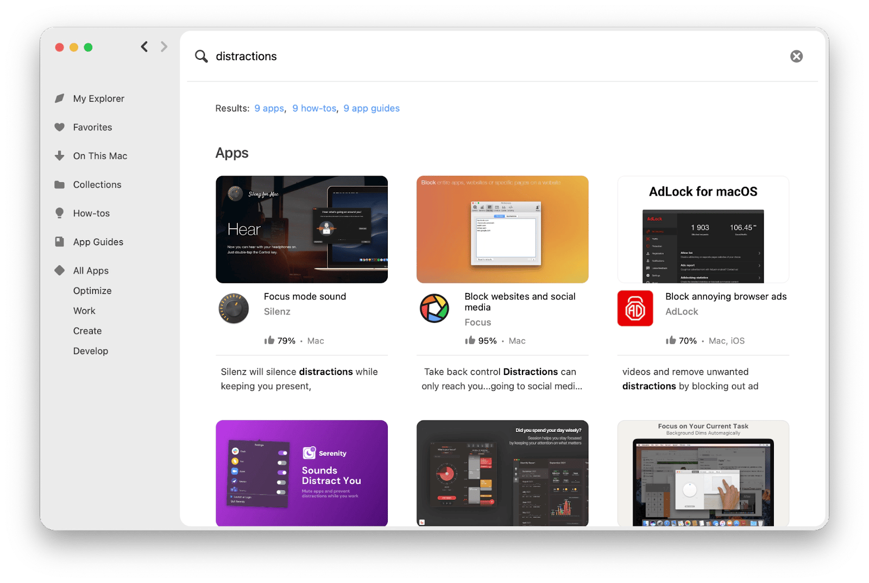Image resolution: width=869 pixels, height=583 pixels.
Task: Click the red AdLock app icon
Action: coord(635,308)
